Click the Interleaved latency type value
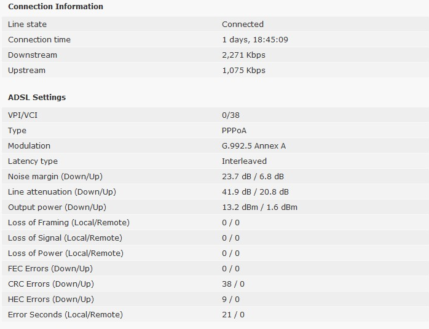Image resolution: width=429 pixels, height=329 pixels. [244, 161]
